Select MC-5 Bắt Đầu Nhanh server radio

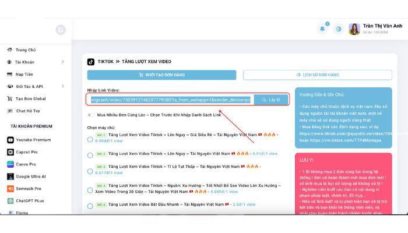click(90, 206)
